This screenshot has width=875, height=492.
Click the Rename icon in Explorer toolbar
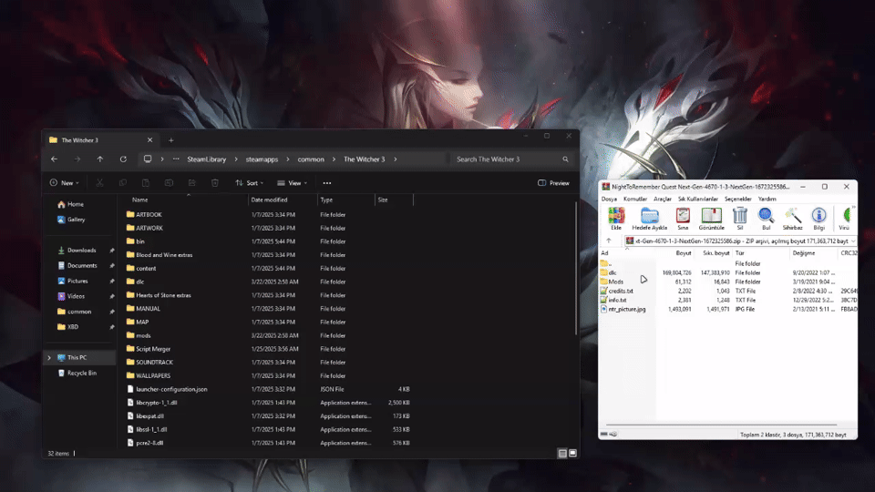169,183
